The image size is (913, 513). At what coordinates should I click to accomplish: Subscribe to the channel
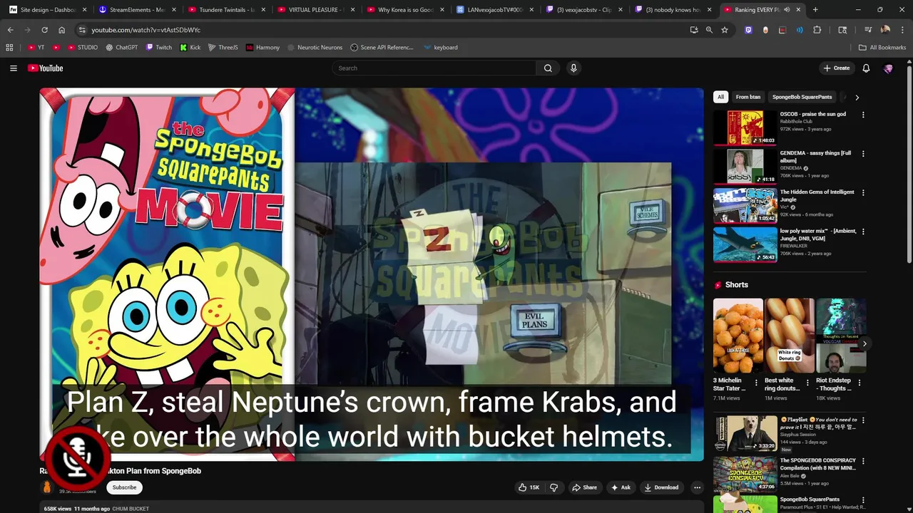(x=124, y=487)
